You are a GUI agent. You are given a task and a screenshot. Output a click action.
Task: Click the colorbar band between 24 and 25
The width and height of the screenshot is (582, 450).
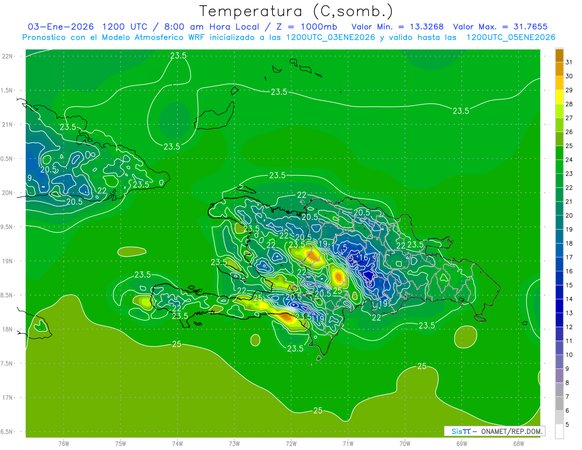559,152
